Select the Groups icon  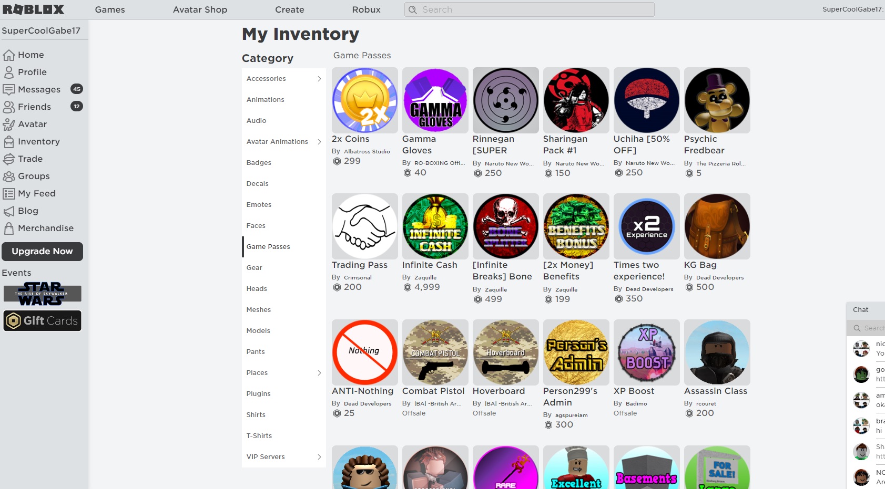9,176
